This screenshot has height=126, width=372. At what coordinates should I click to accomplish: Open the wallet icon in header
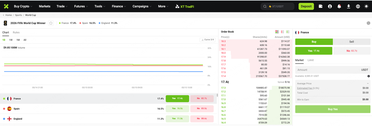pos(321,6)
